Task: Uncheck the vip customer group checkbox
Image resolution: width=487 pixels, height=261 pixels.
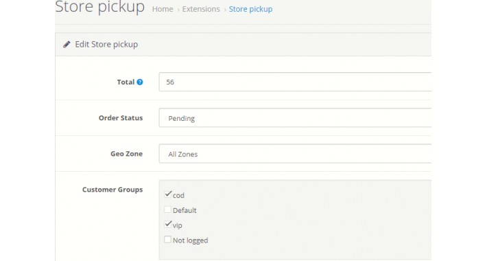Action: coord(168,225)
